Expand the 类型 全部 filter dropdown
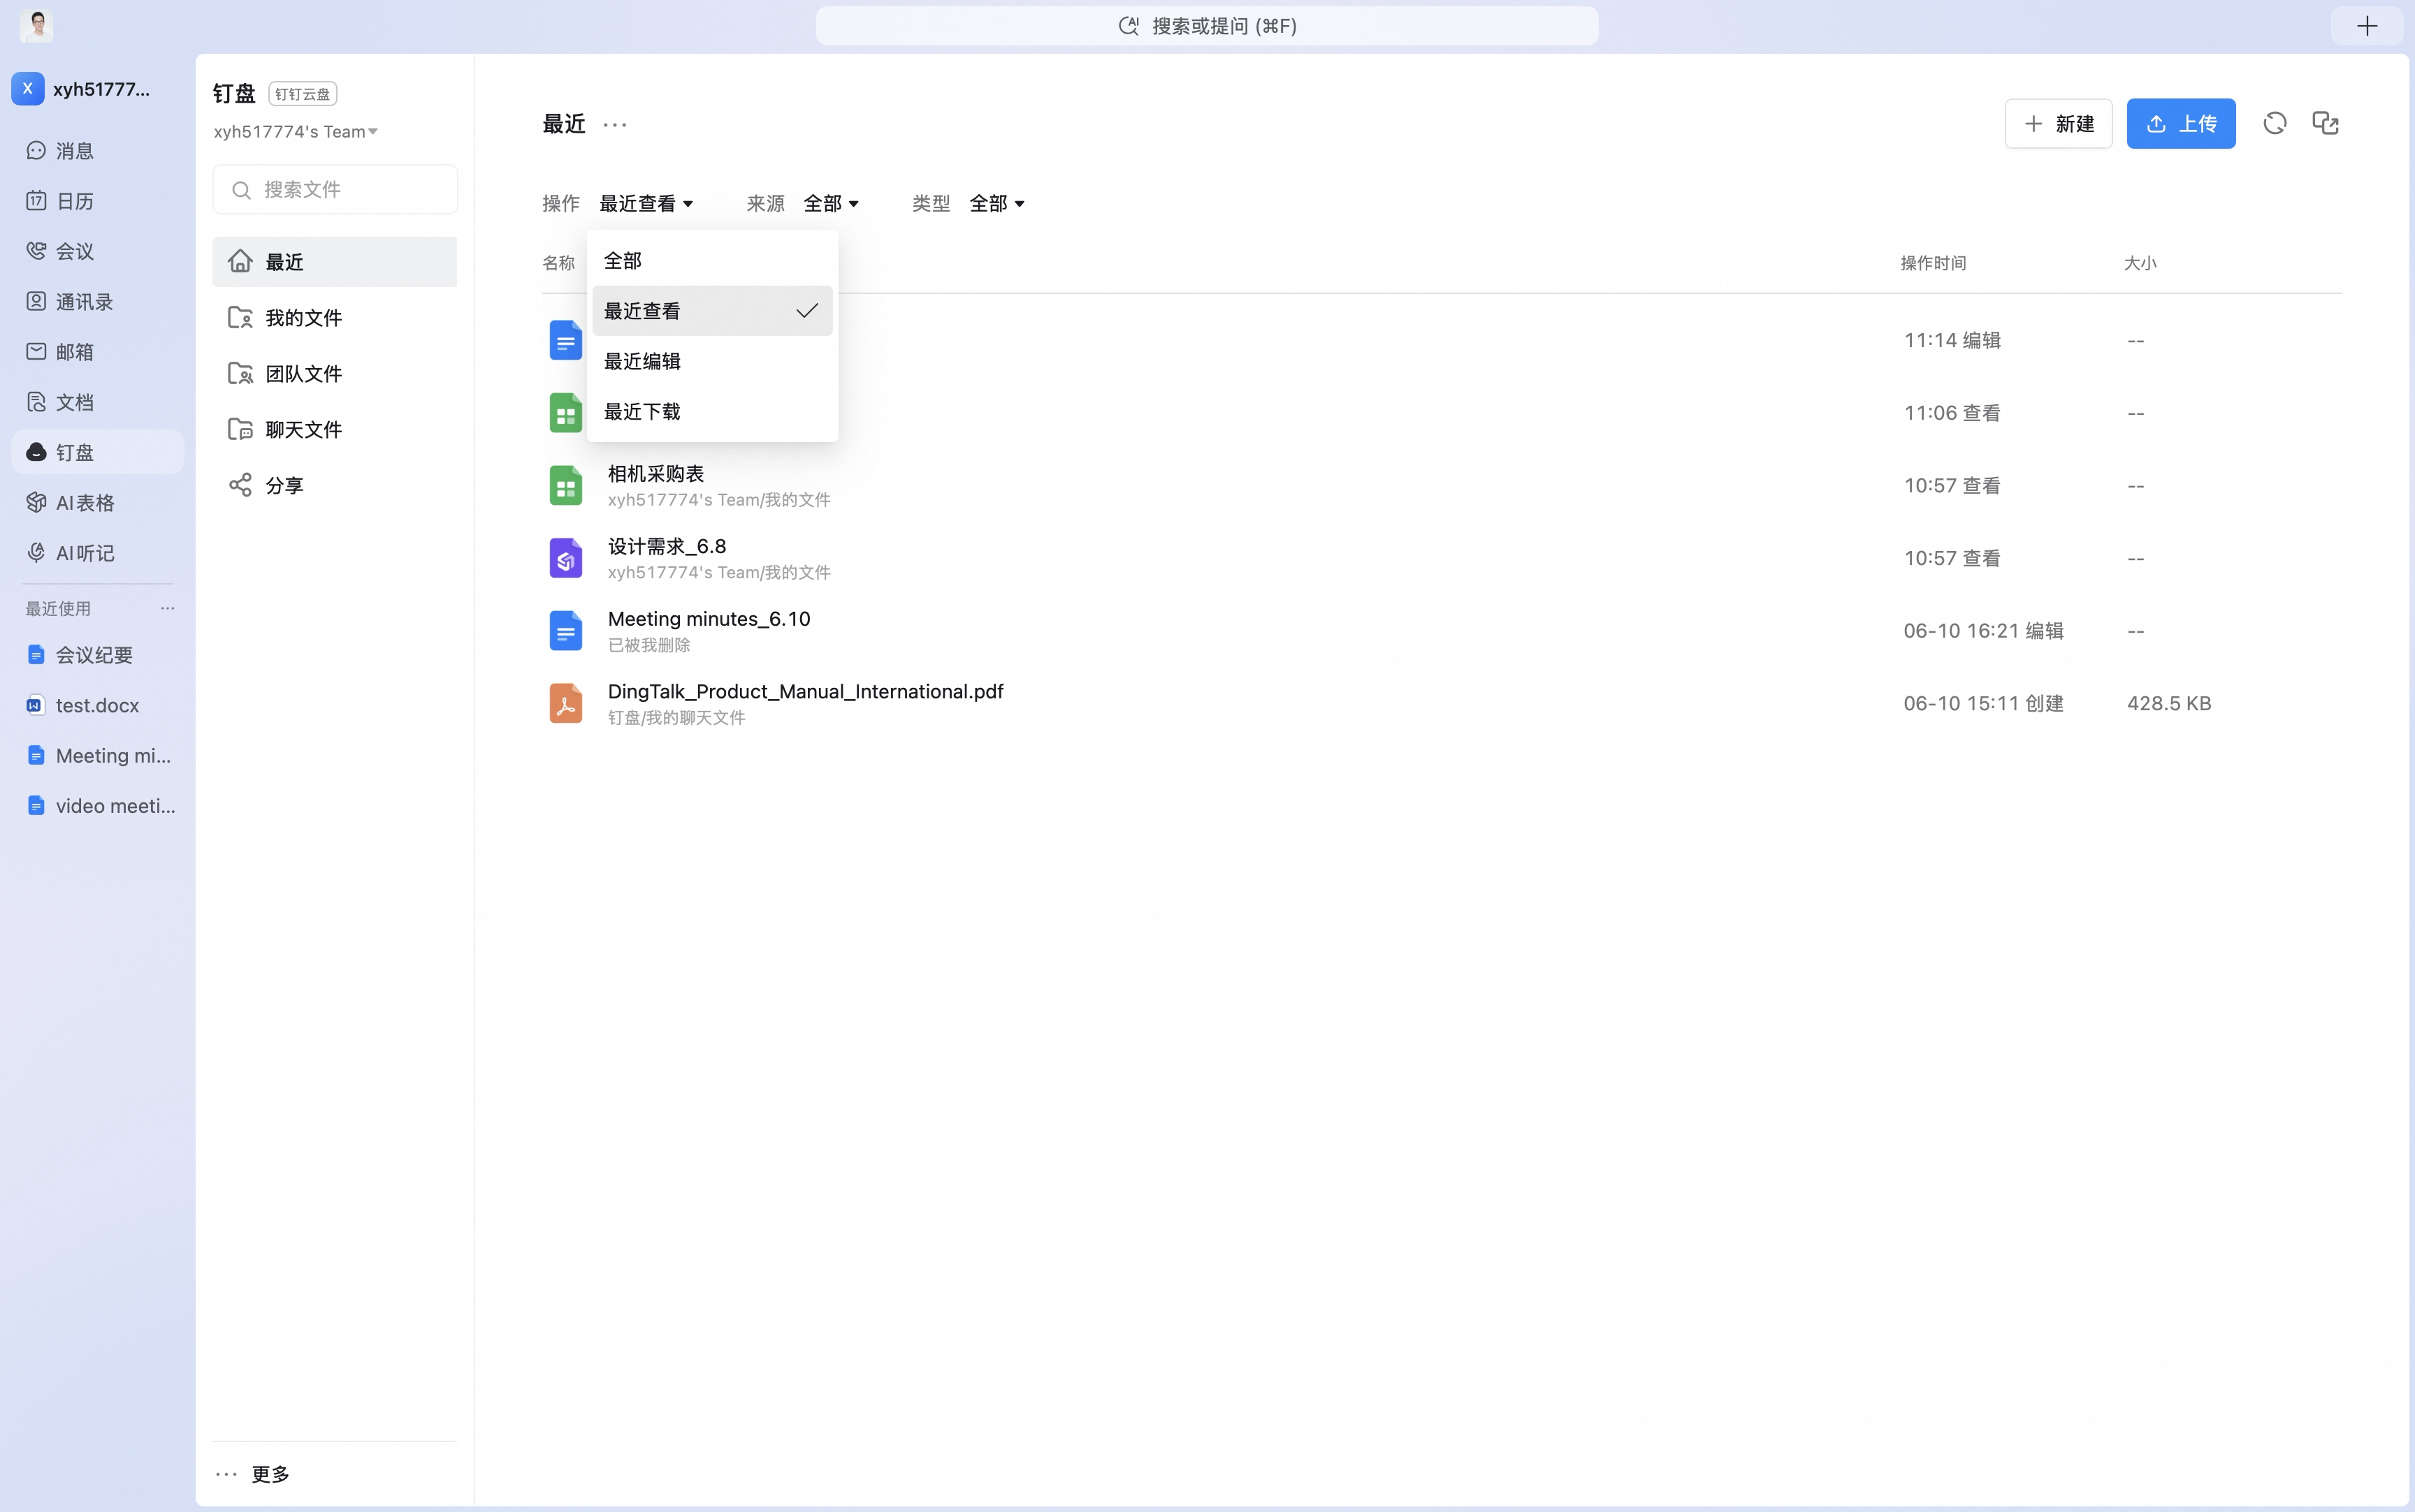Screen dimensions: 2415x1512 coord(997,203)
